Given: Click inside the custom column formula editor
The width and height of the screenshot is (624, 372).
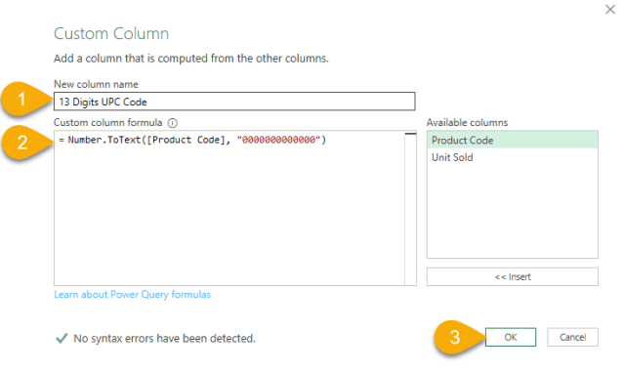Looking at the screenshot, I should point(229,208).
